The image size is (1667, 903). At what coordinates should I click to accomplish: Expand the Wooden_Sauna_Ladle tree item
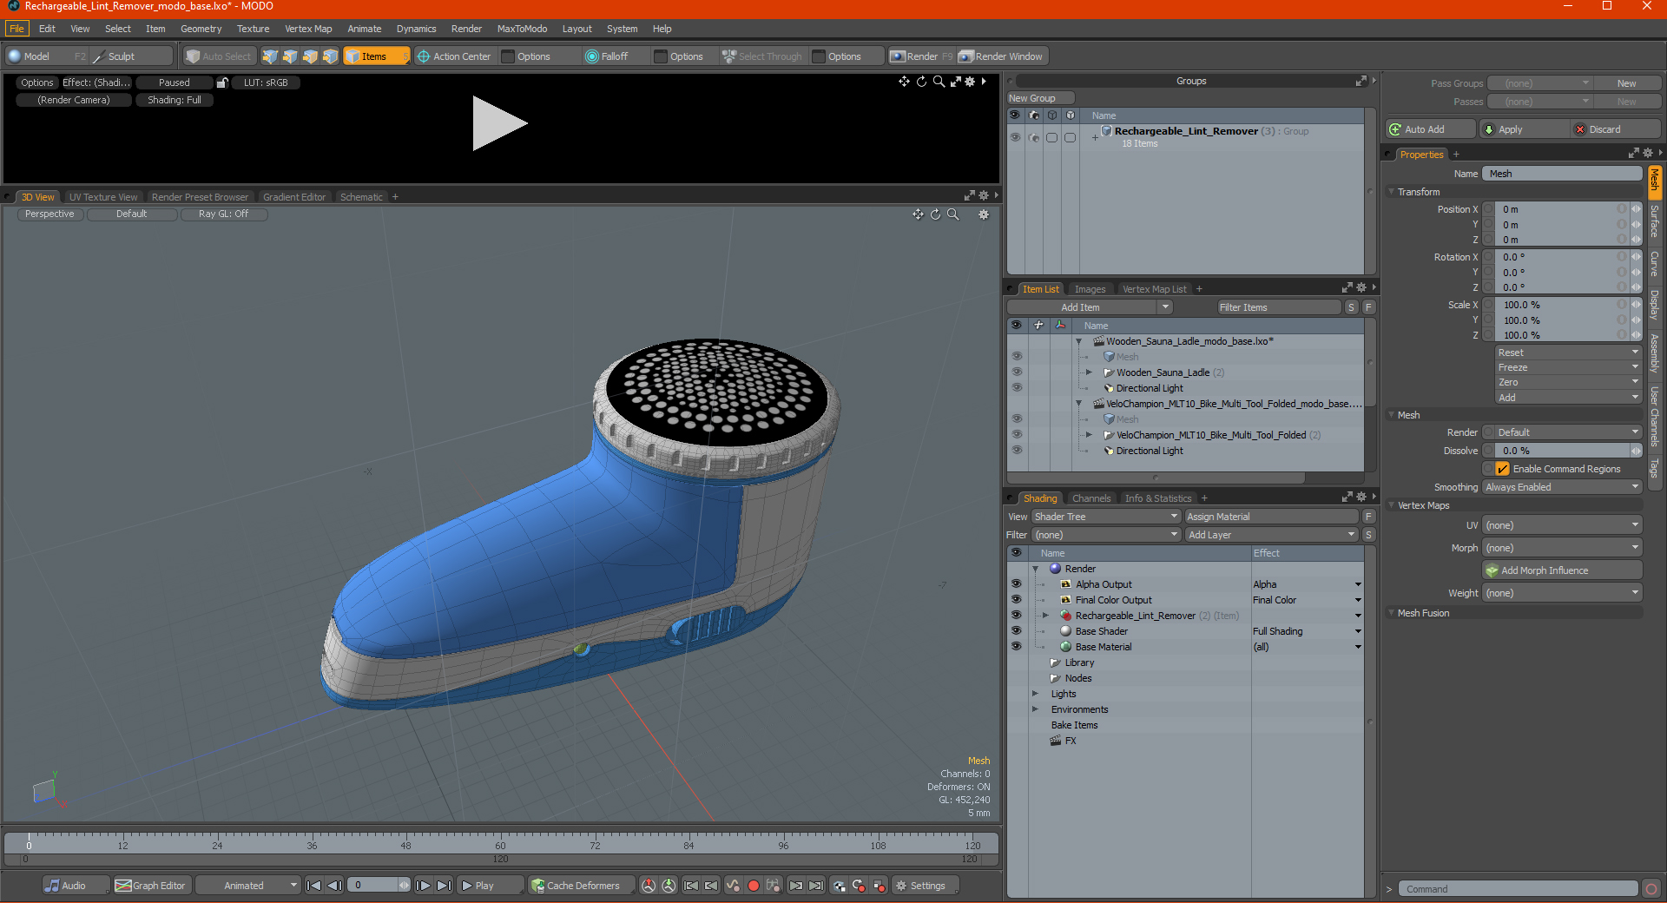1089,372
